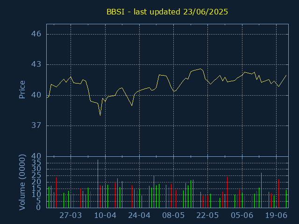299x224 pixels.
Task: Click the date label 19-06
Action: point(276,216)
